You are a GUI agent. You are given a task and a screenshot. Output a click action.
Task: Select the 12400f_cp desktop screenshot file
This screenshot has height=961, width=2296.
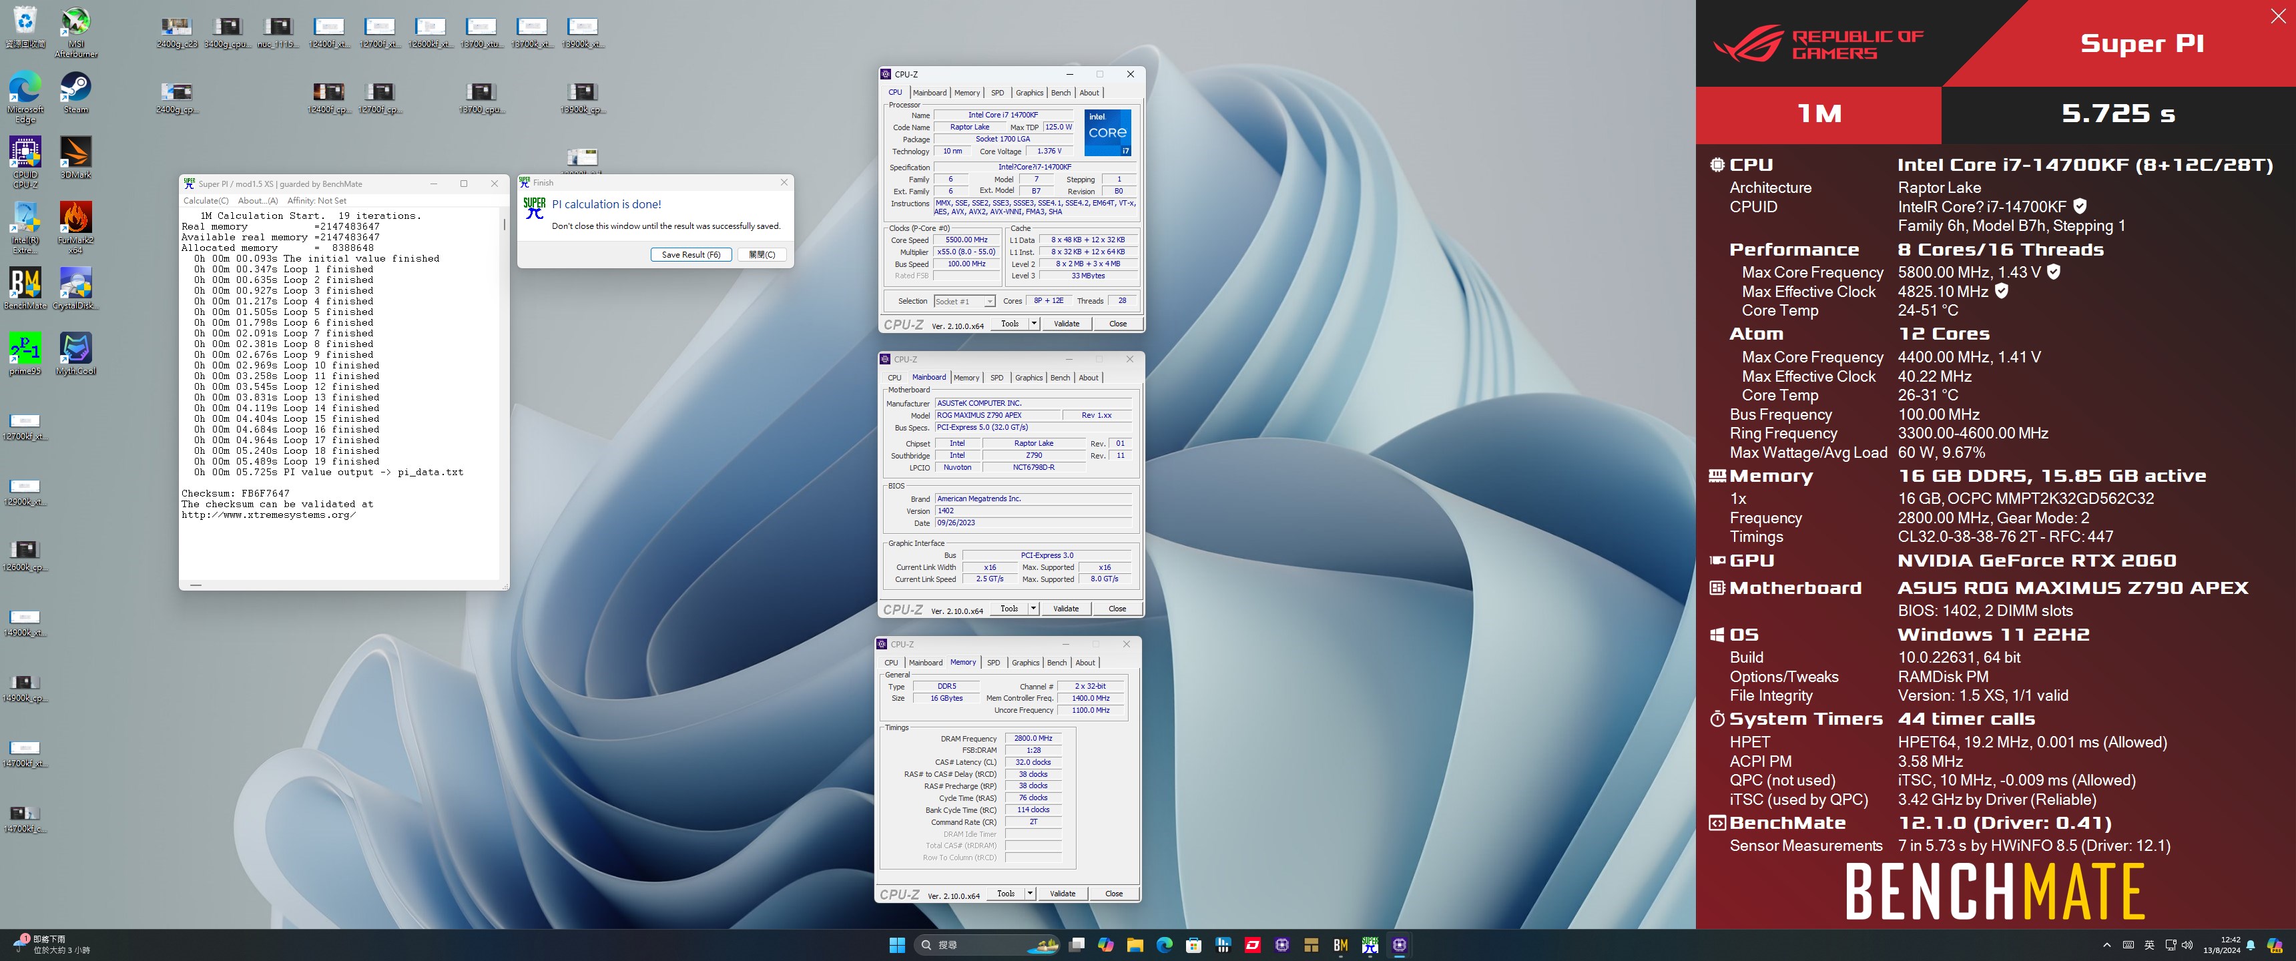pos(329,97)
